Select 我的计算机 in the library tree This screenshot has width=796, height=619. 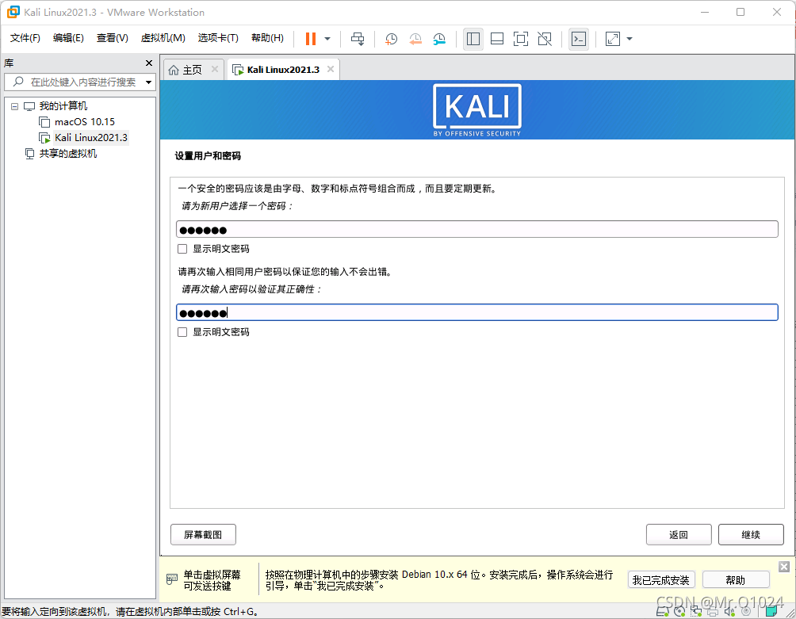tap(63, 106)
